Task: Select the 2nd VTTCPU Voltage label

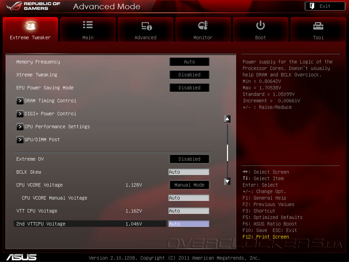Action: pyautogui.click(x=41, y=224)
